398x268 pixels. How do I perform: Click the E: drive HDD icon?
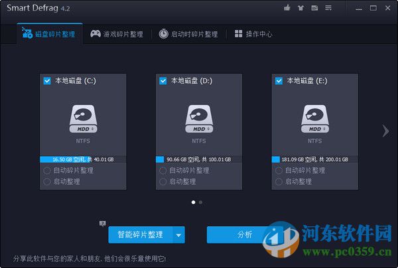coord(315,119)
